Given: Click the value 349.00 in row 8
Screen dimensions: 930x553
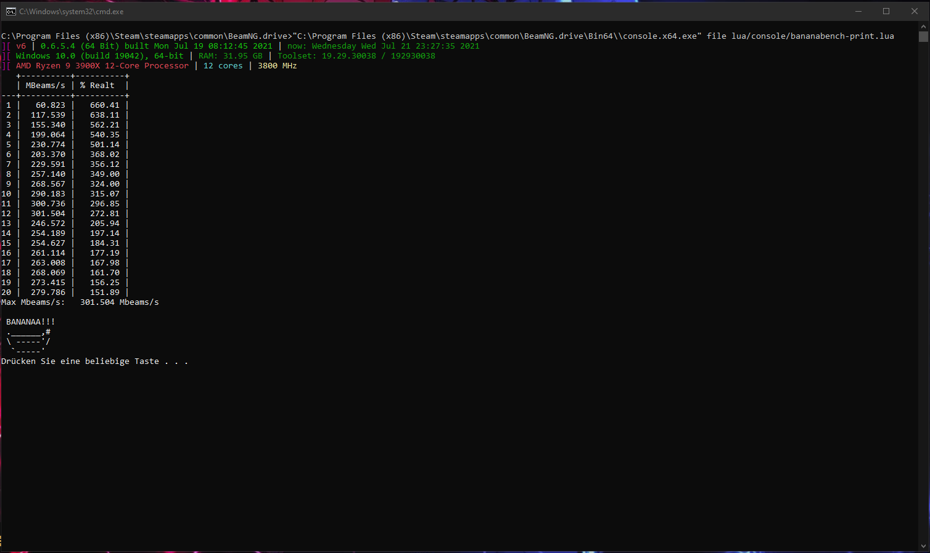Looking at the screenshot, I should click(105, 174).
